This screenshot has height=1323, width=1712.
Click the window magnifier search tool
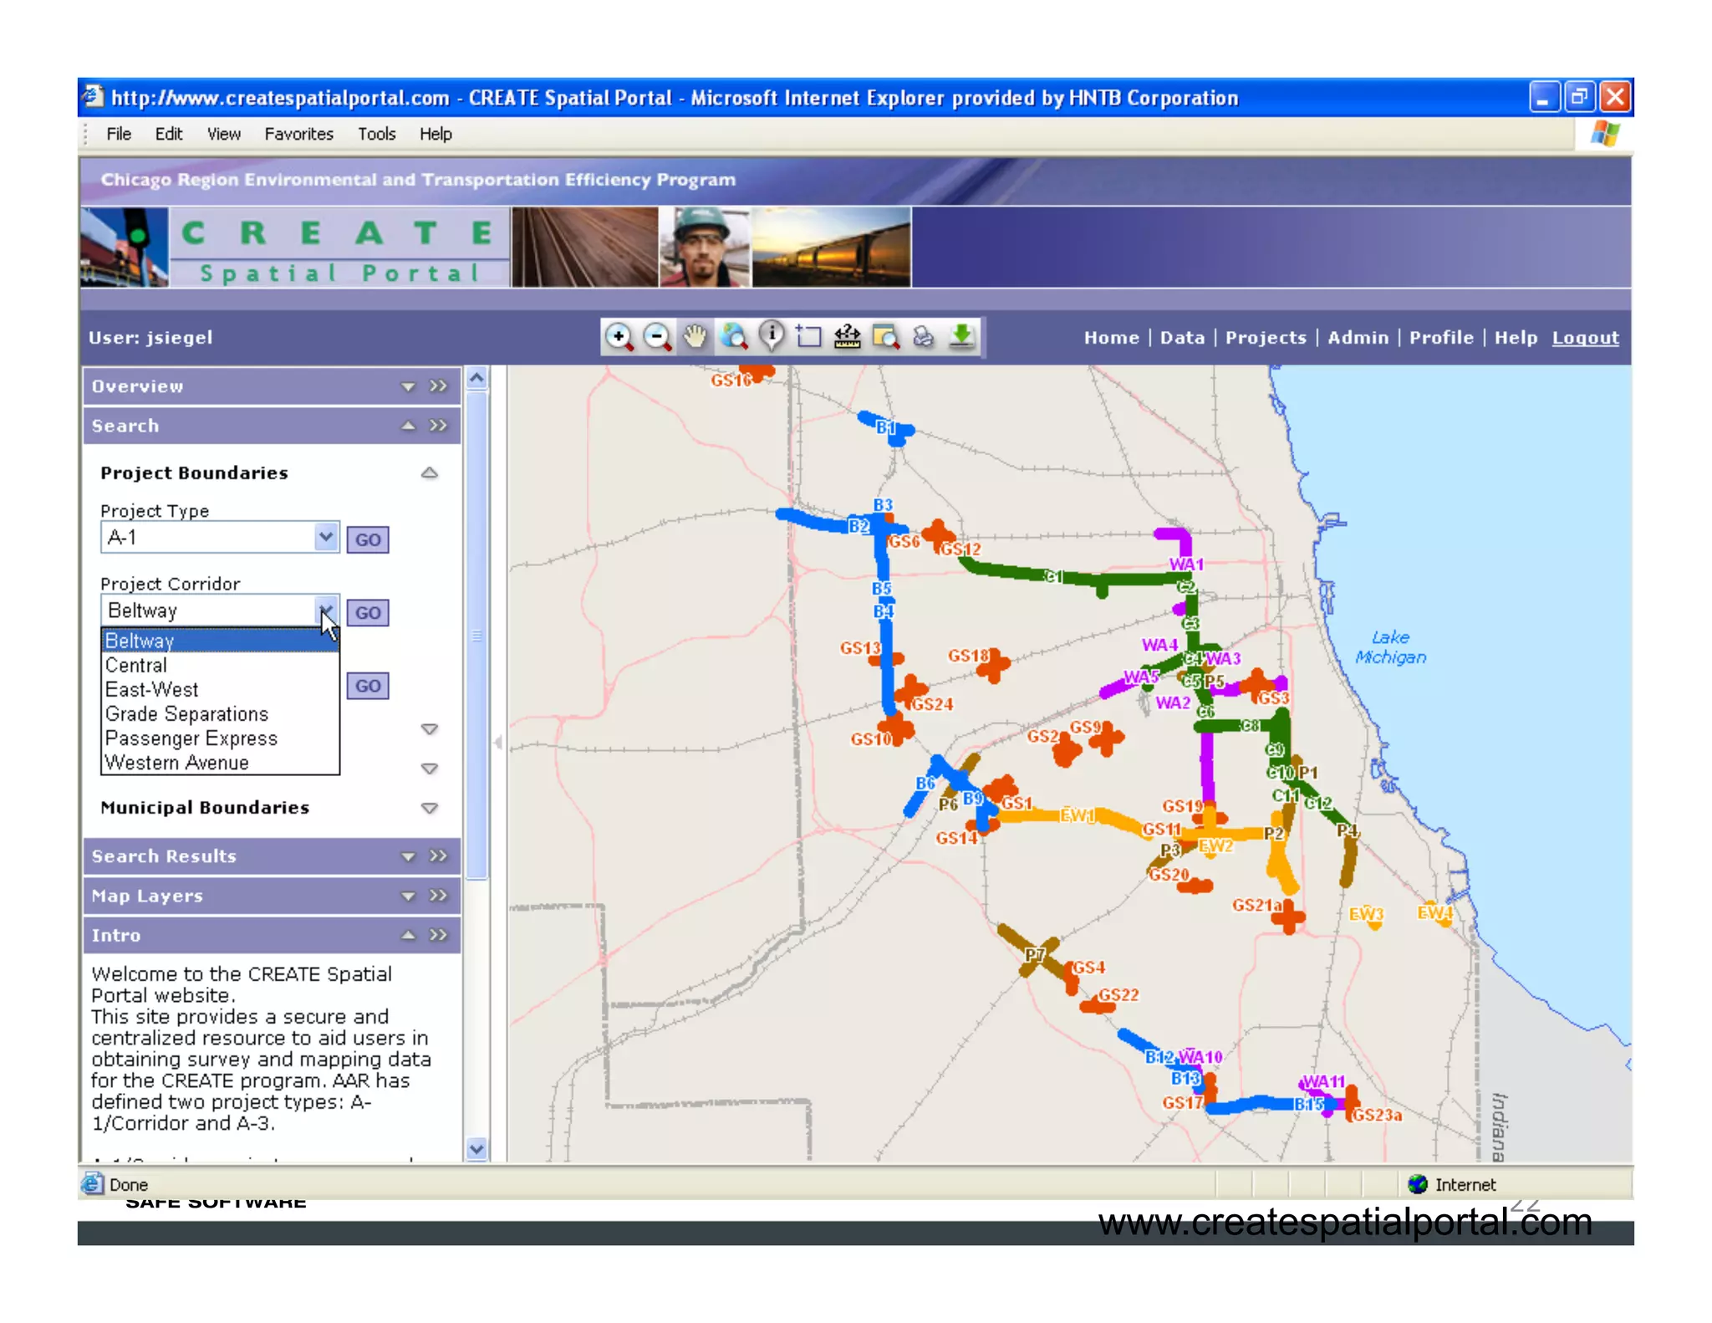tap(885, 337)
